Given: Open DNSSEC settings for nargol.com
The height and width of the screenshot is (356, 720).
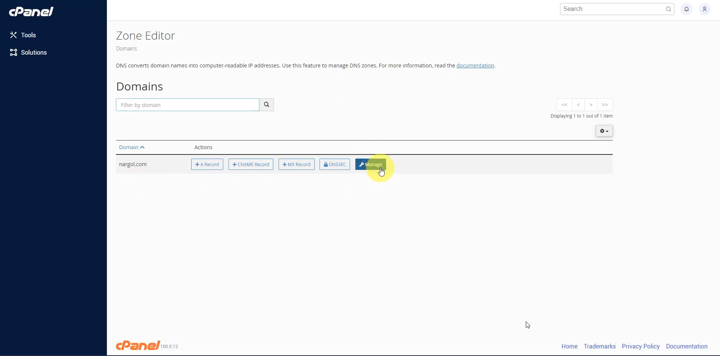Looking at the screenshot, I should [x=335, y=164].
